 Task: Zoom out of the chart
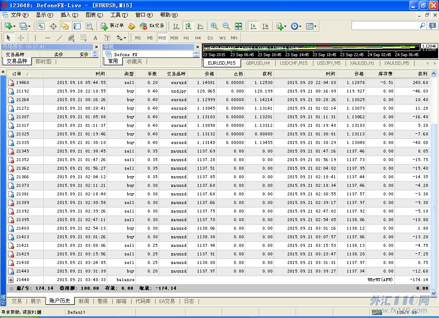click(x=226, y=26)
